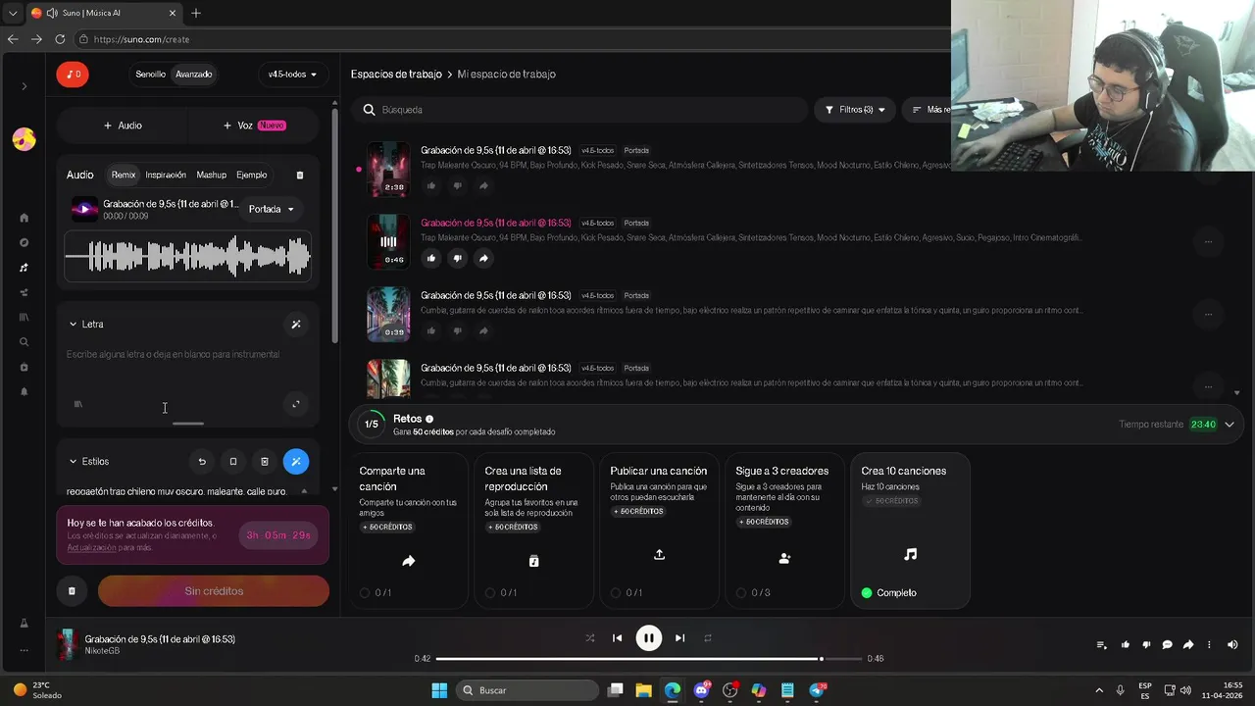
Task: Dislike the currently playing pink-titled song
Action: click(457, 258)
